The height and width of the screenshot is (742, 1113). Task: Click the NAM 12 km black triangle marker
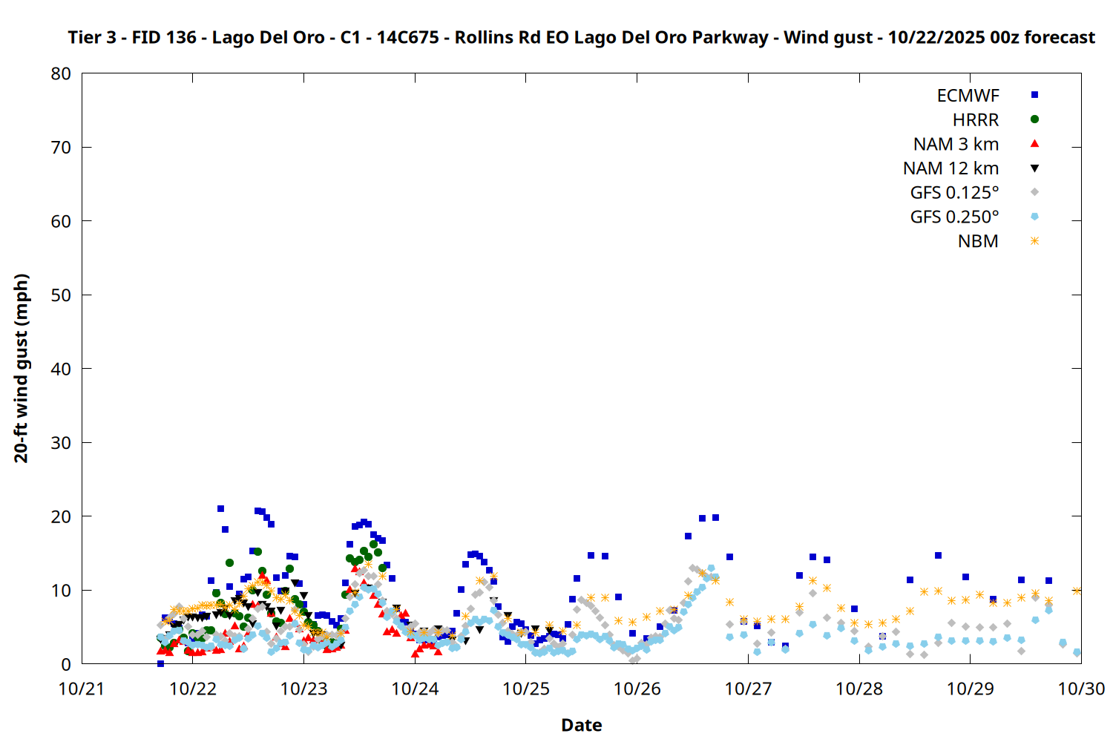tap(1034, 168)
